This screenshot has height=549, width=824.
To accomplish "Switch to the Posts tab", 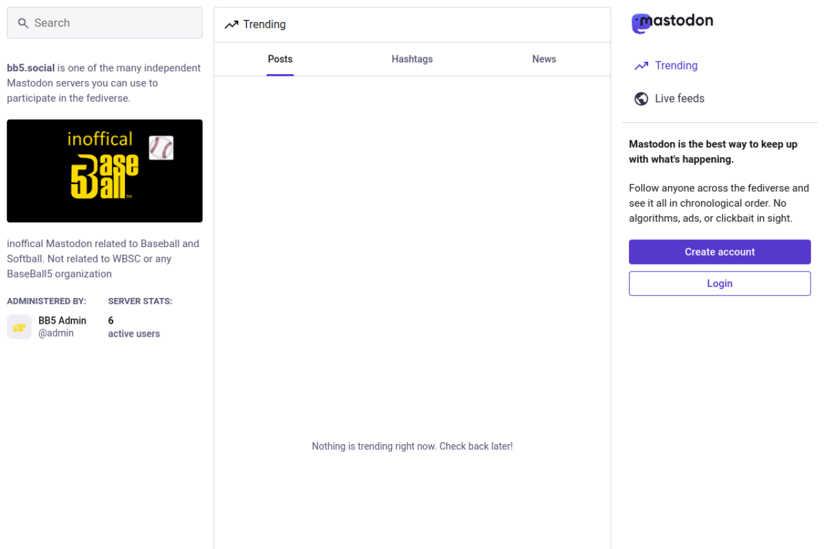I will tap(280, 59).
